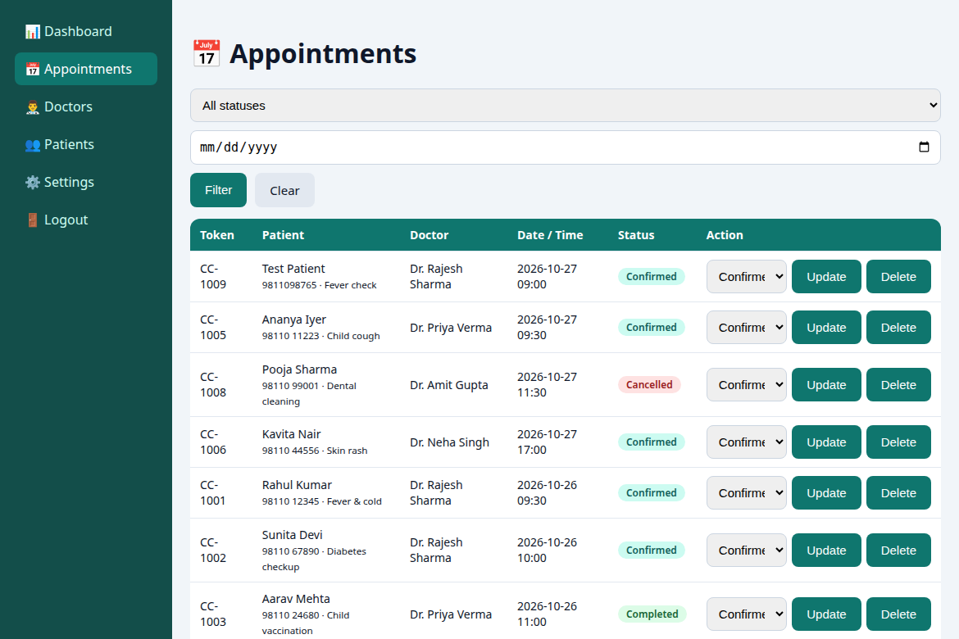Click patient name Sunita Devi

[292, 535]
